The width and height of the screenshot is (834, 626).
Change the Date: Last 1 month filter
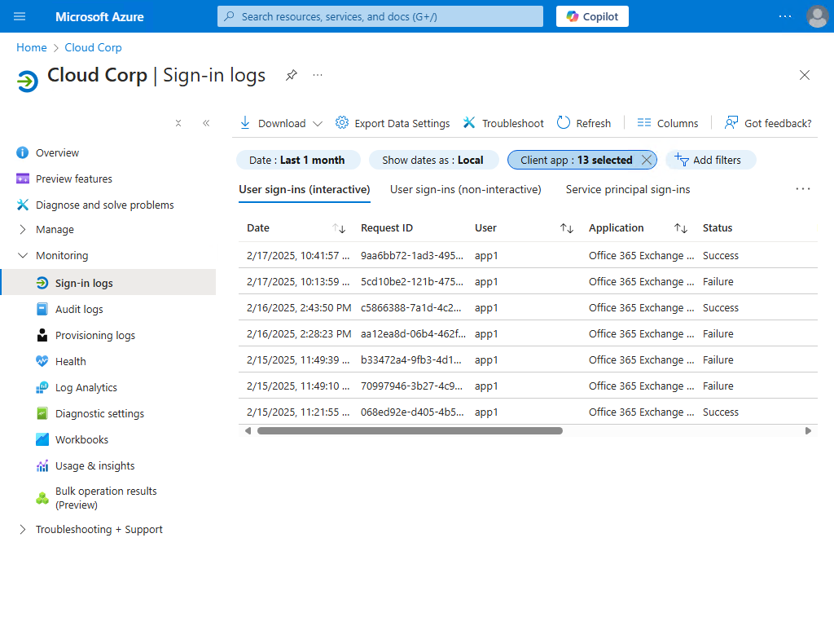[298, 161]
